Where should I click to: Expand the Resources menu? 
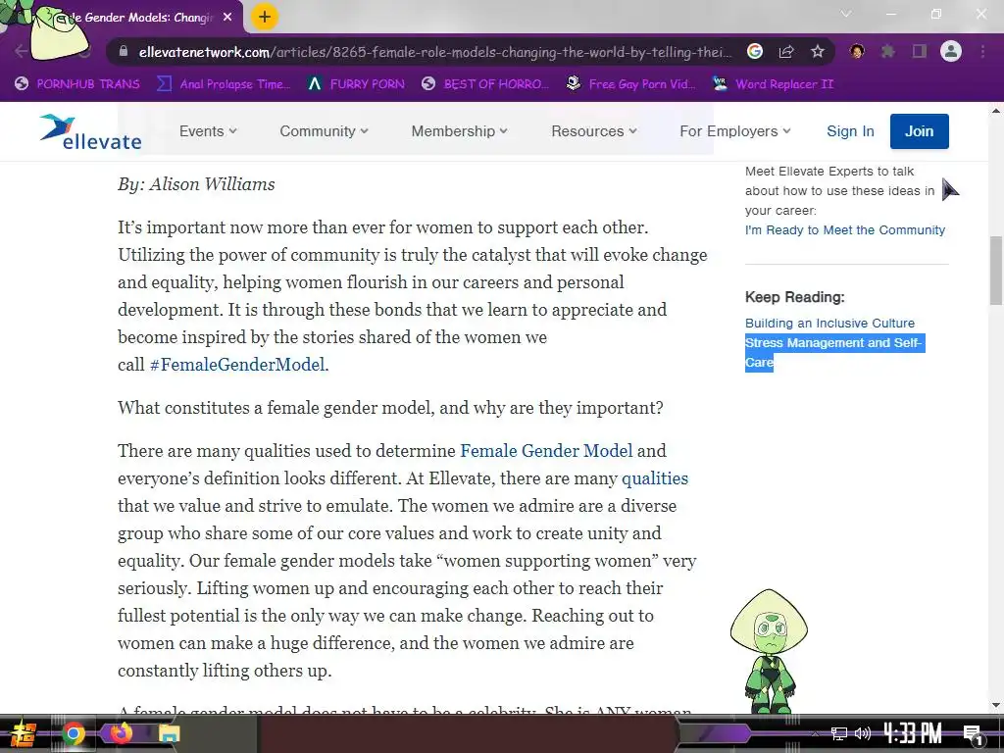tap(594, 131)
